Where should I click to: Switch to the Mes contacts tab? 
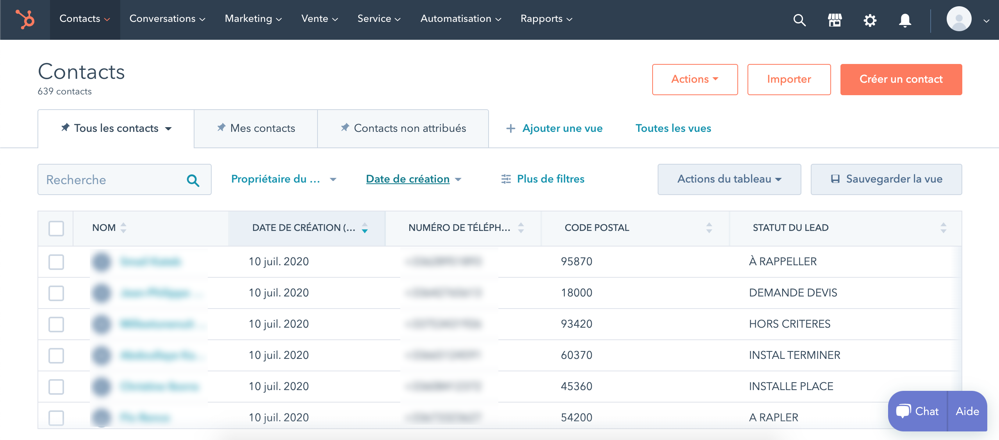pyautogui.click(x=262, y=128)
